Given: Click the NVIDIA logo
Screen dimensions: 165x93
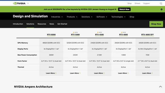Looking at the screenshot, I should (19, 3).
